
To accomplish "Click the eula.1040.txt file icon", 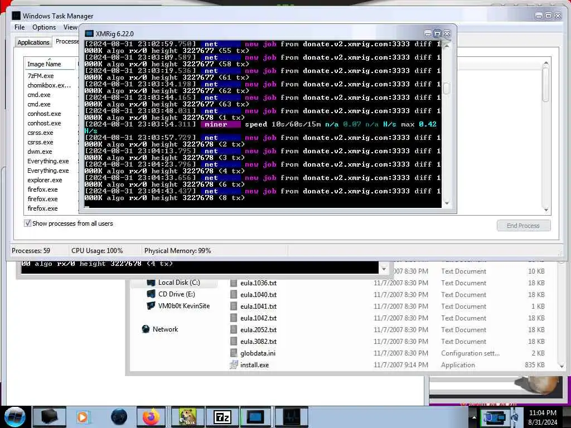I will click(x=234, y=294).
